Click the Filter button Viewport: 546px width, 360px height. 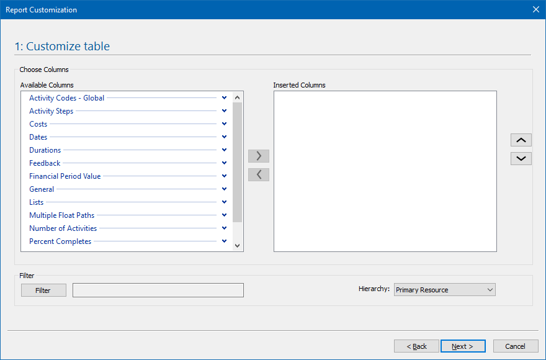point(43,290)
